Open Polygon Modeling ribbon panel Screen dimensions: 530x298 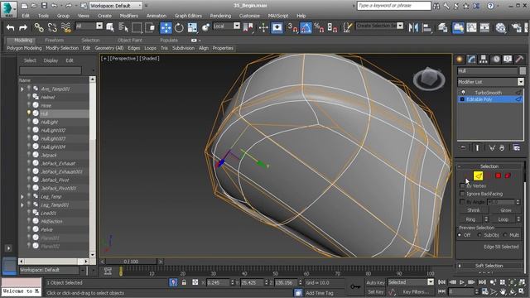(24, 48)
